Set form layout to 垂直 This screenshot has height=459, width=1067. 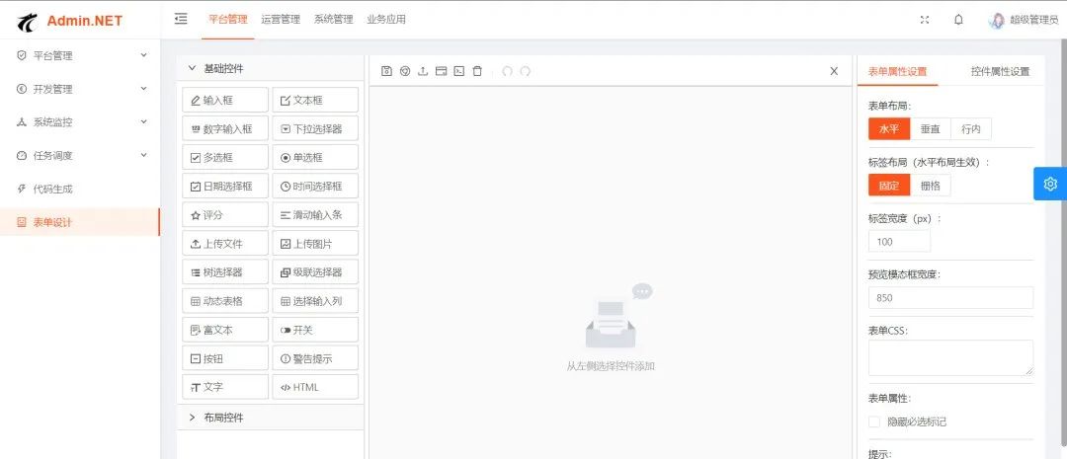click(x=931, y=128)
